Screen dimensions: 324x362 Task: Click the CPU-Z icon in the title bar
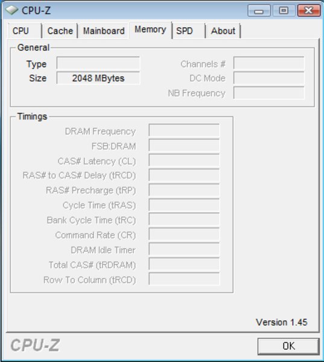[x=11, y=10]
